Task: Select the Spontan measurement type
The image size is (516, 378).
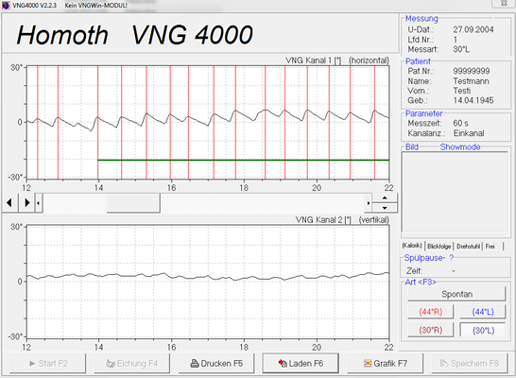Action: (x=456, y=294)
